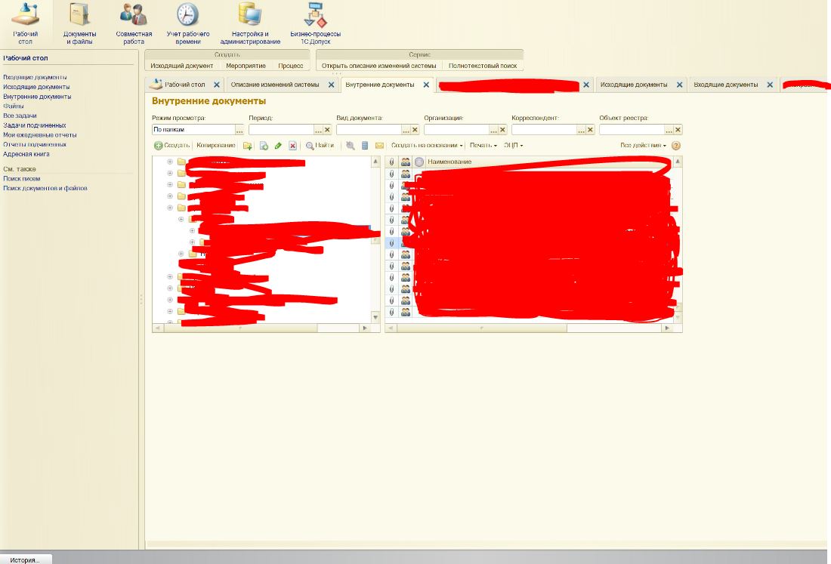Click the cancel search magnifier icon
The image size is (831, 564).
[351, 146]
